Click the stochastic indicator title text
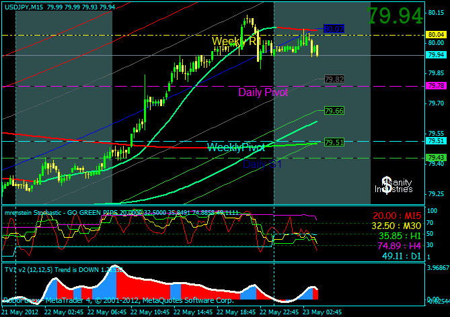This screenshot has height=317, width=450. (x=121, y=213)
